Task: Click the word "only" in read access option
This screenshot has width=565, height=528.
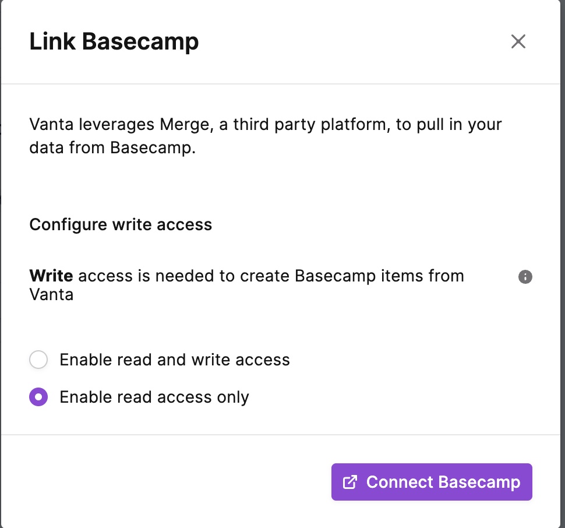Action: coord(233,397)
